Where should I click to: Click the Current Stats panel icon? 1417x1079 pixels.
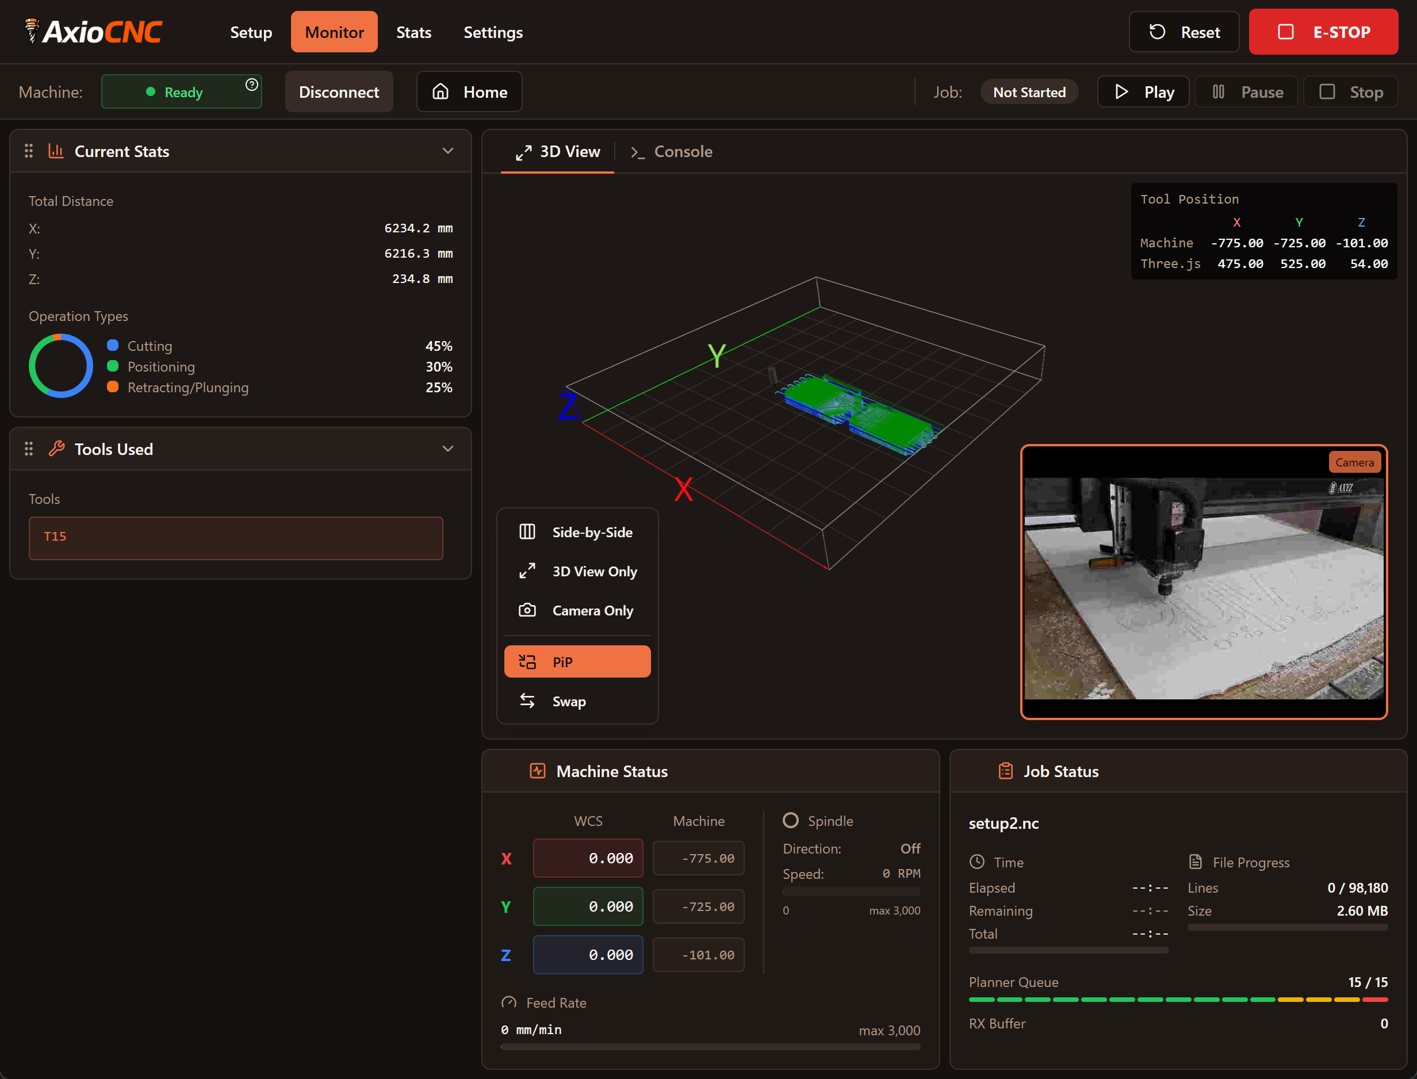[56, 151]
